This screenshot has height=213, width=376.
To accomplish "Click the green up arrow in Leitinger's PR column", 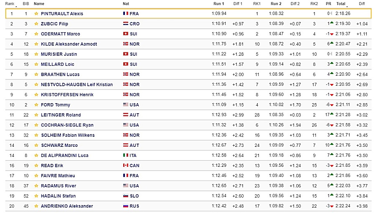I will (332, 114).
